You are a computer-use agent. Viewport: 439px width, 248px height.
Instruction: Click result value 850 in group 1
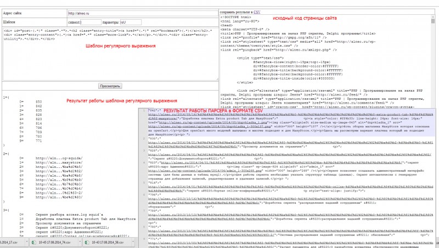[x=38, y=102]
